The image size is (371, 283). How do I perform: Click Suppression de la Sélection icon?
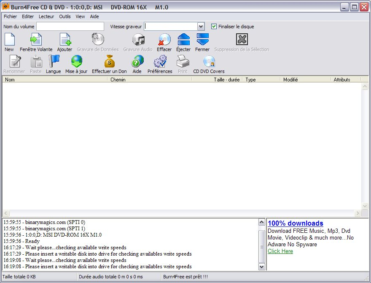pyautogui.click(x=242, y=39)
